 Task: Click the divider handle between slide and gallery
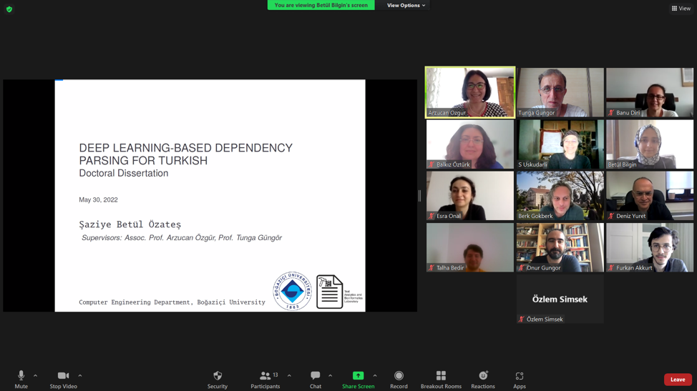point(420,195)
